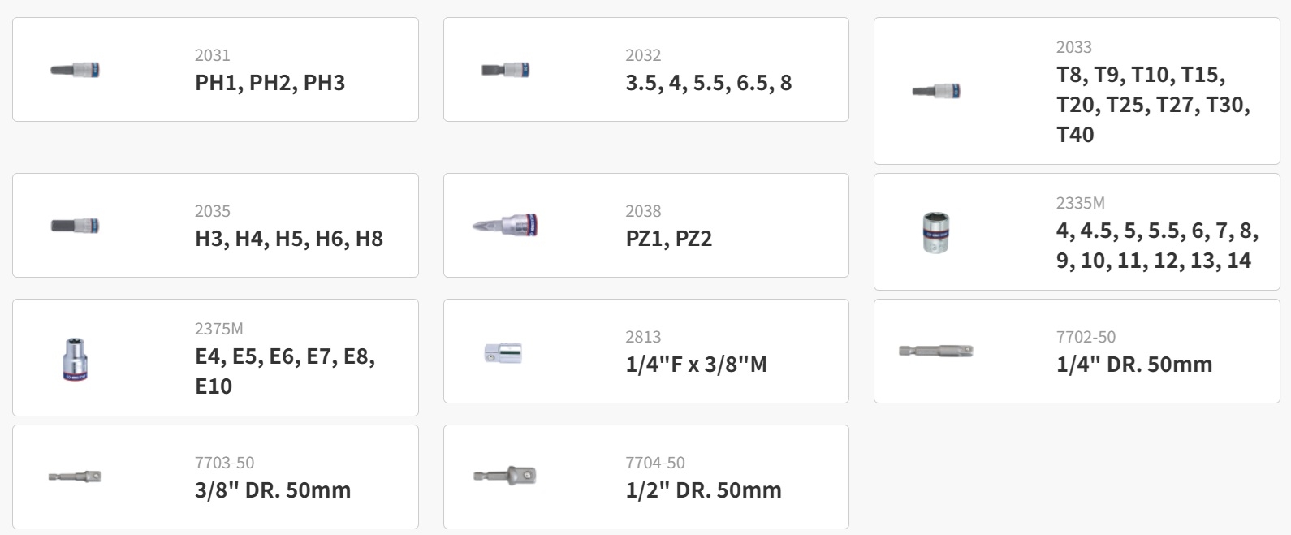
Task: Open the T8 to T40 sizes text
Action: (x=1153, y=105)
